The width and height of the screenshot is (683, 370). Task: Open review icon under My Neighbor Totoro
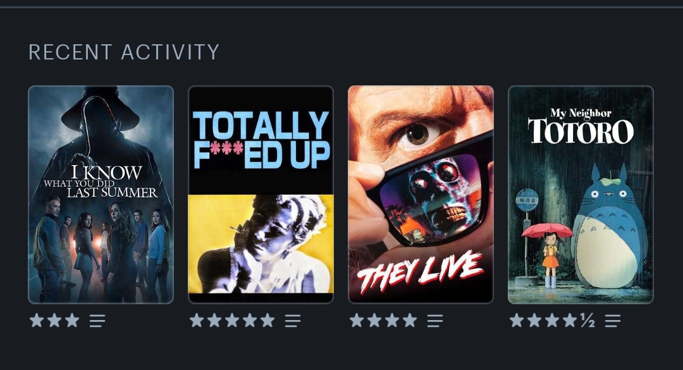pyautogui.click(x=612, y=321)
